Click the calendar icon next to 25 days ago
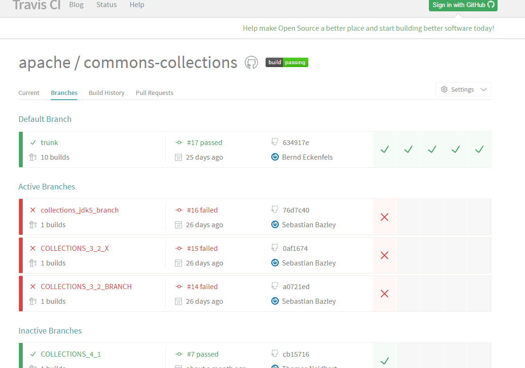 pyautogui.click(x=178, y=157)
